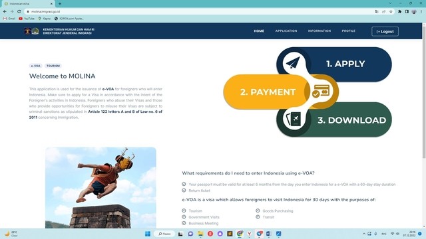Click the Translate page icon in address bar

point(377,12)
